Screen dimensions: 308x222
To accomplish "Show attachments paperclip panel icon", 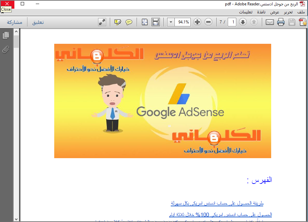I will pyautogui.click(x=6, y=50).
